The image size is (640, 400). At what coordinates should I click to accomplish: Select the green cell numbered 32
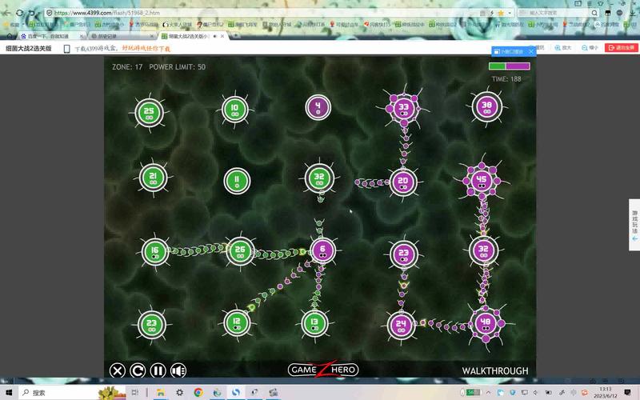click(x=318, y=178)
